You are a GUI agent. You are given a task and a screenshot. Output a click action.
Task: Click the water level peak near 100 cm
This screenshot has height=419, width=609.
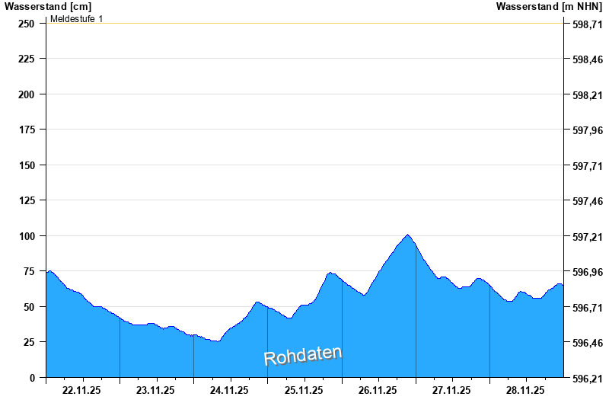click(x=407, y=235)
